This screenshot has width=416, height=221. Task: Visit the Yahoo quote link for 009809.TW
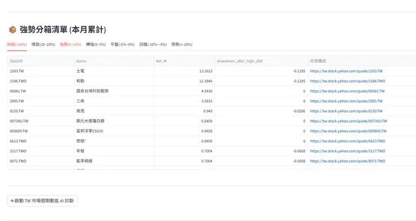coord(349,131)
